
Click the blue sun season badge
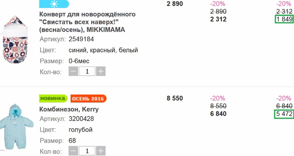click(54, 4)
